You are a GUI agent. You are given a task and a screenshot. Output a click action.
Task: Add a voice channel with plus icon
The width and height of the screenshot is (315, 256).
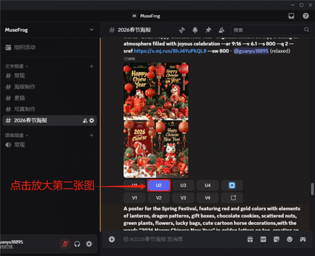click(x=92, y=135)
